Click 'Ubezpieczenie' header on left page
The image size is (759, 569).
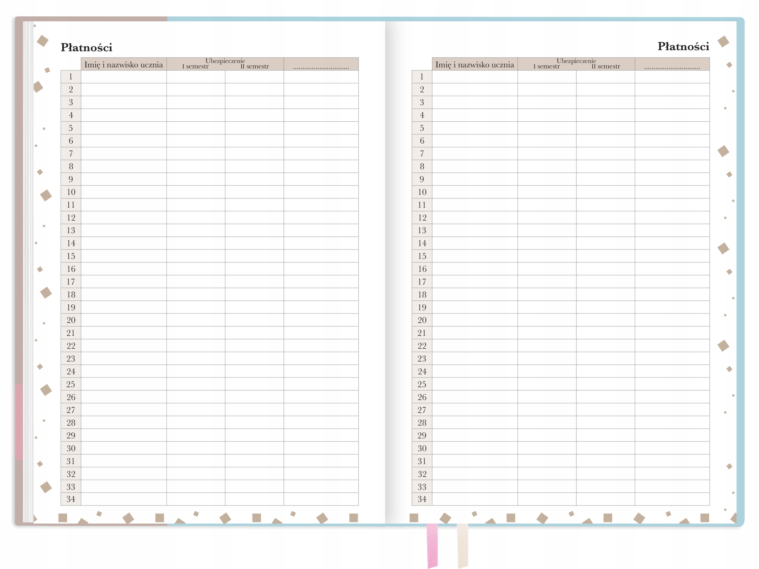pos(225,61)
